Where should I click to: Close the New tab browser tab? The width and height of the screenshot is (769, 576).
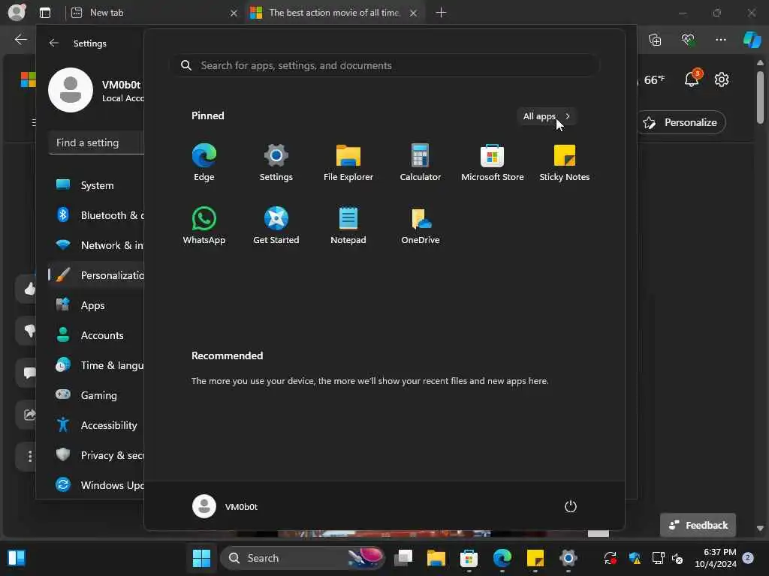coord(234,13)
